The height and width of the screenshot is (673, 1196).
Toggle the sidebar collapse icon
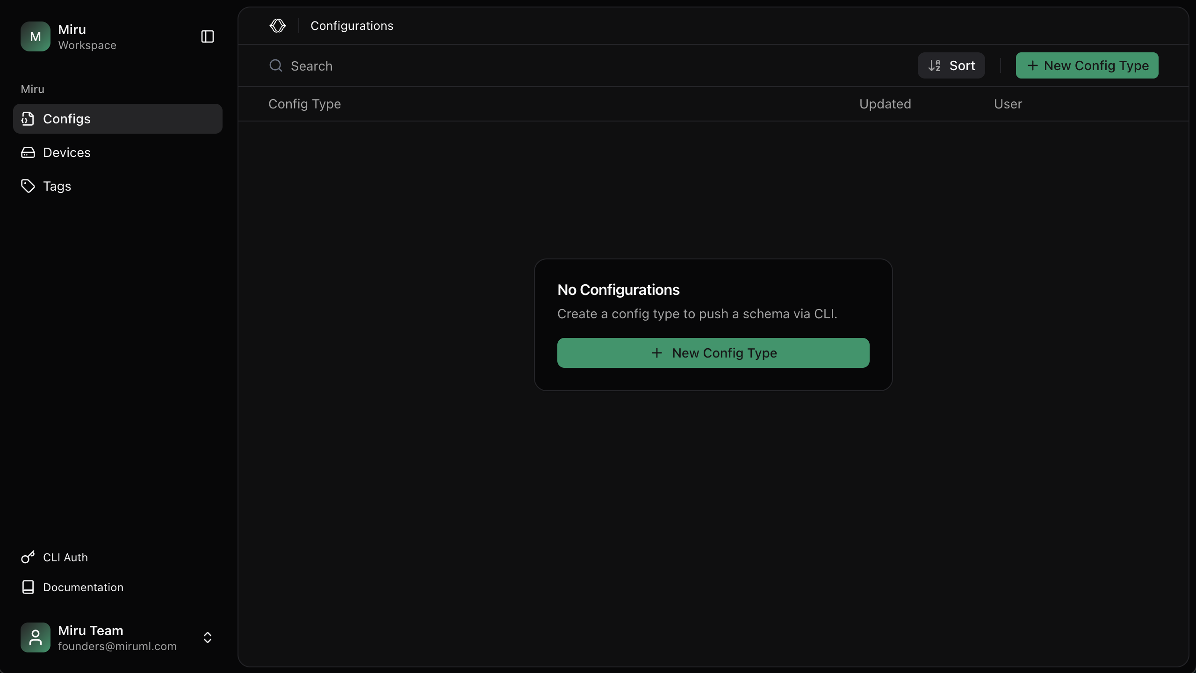[207, 36]
